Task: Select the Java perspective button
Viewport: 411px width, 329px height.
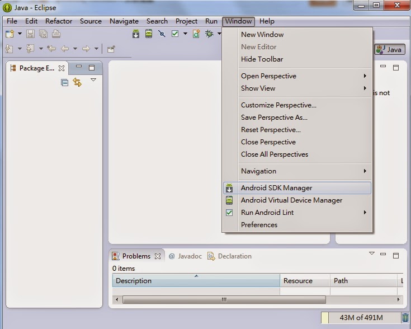Action: (x=390, y=49)
